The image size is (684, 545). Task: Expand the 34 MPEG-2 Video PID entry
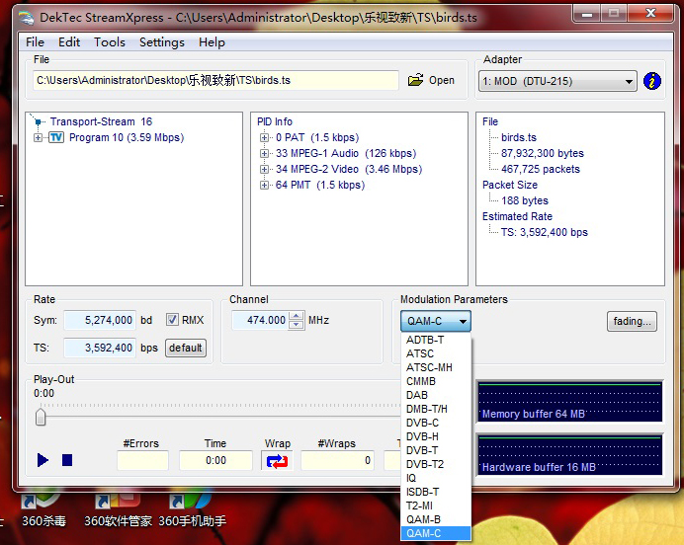pyautogui.click(x=265, y=170)
